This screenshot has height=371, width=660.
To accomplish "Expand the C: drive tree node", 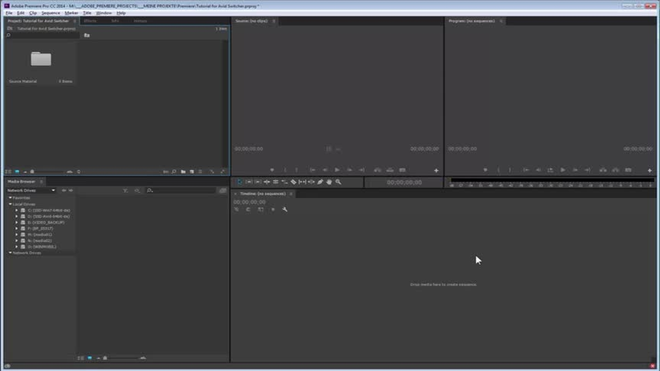I will 16,210.
